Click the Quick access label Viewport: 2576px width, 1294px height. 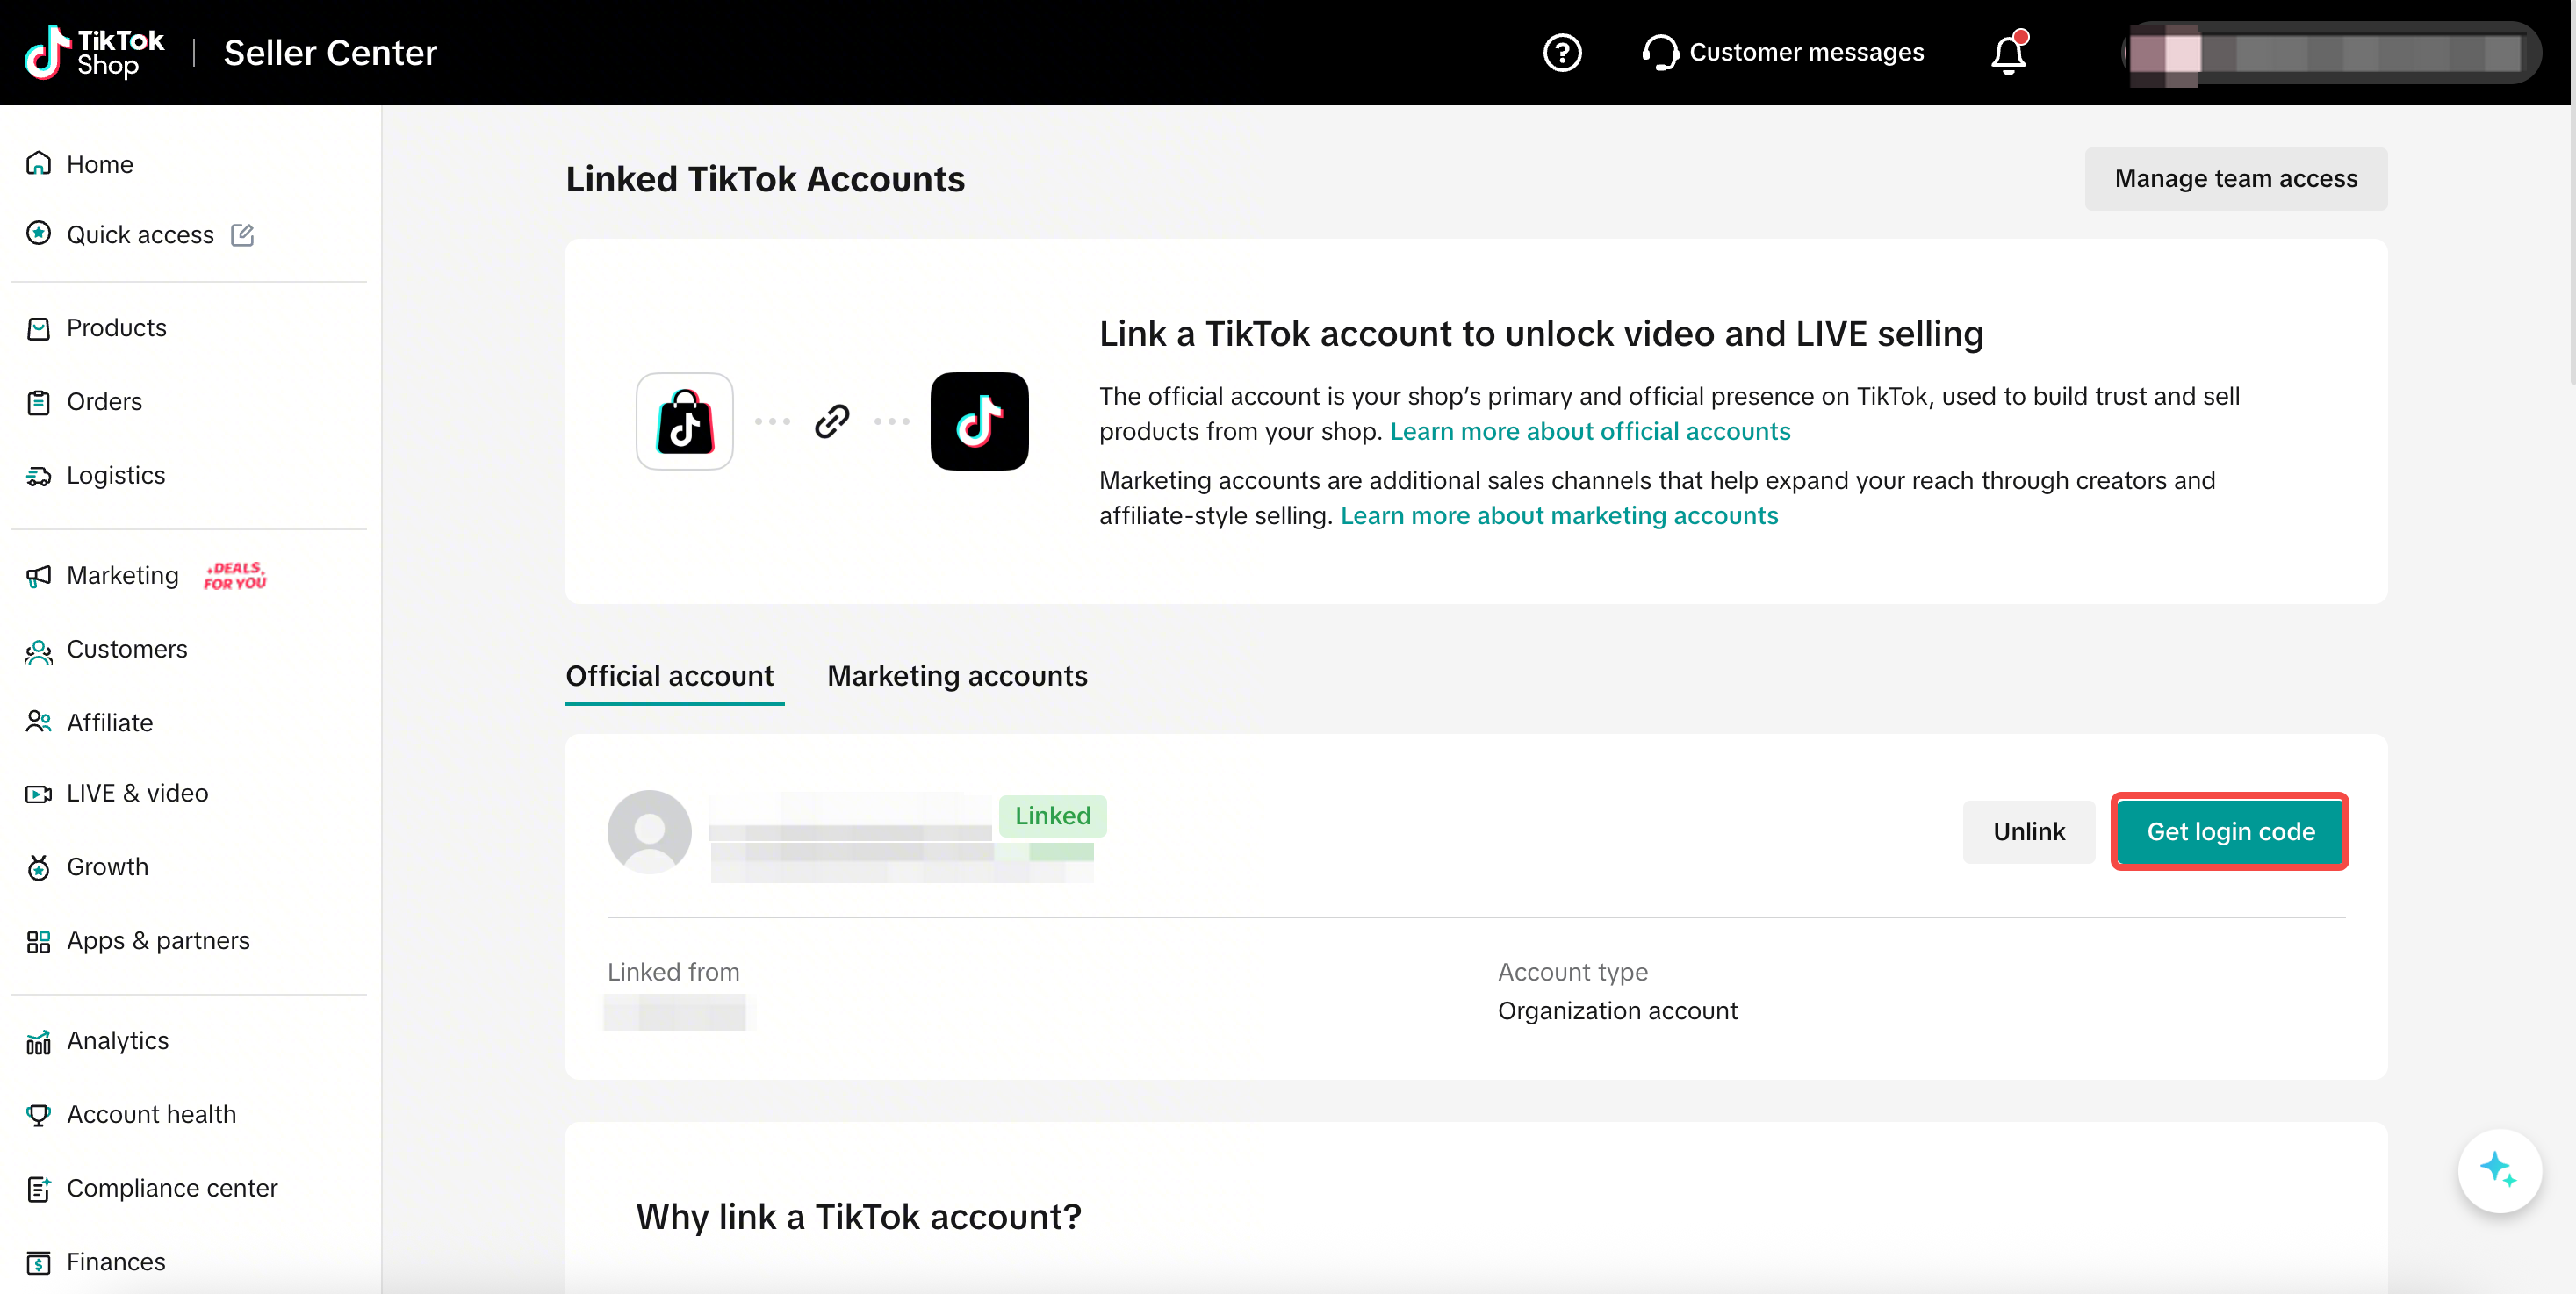(x=140, y=234)
